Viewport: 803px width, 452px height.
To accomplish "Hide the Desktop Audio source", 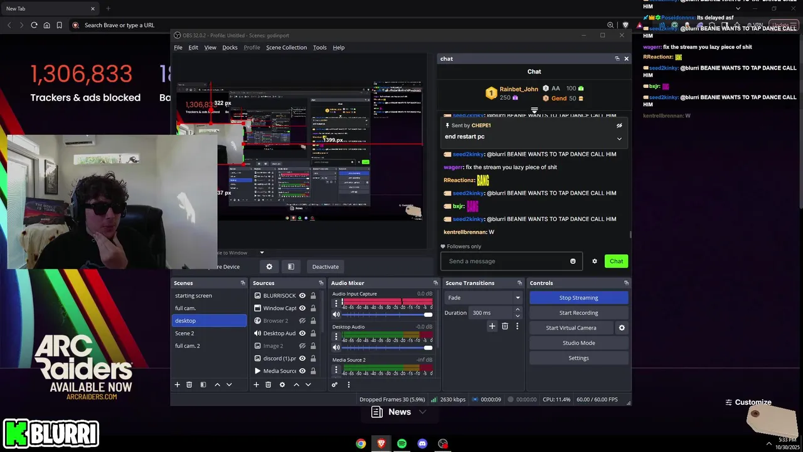I will [302, 333].
